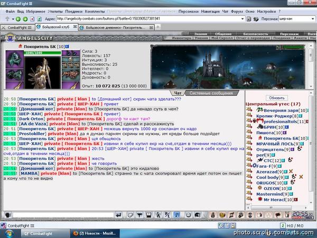Click the Windows Start orb
The width and height of the screenshot is (317, 238).
pyautogui.click(x=9, y=233)
